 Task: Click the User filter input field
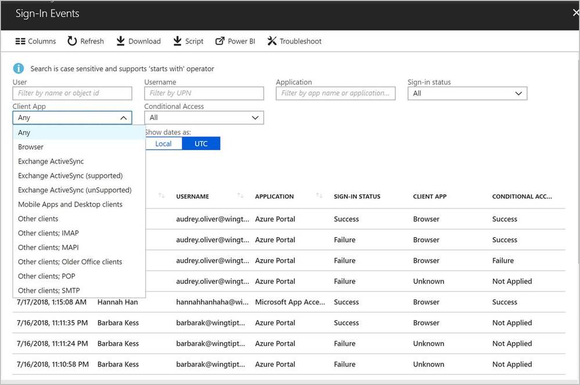(72, 93)
